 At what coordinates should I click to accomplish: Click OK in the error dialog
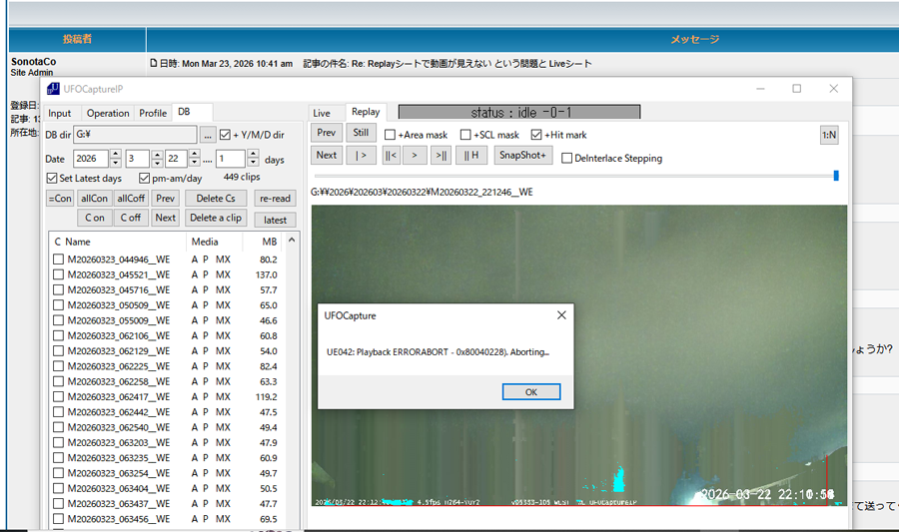(531, 392)
